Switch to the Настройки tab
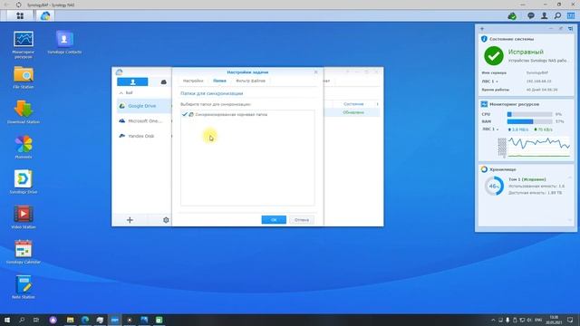 point(193,81)
